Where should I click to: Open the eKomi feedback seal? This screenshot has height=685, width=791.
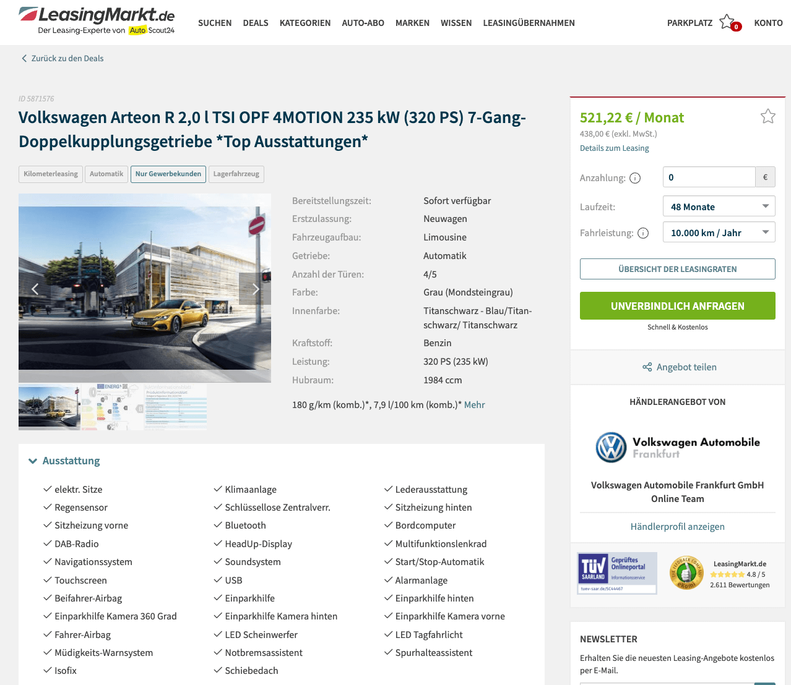(686, 573)
